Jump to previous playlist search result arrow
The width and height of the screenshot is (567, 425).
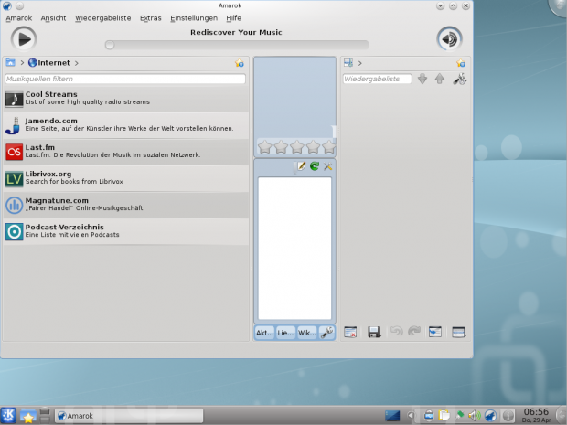point(440,79)
